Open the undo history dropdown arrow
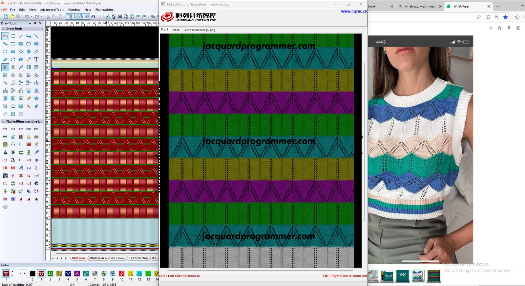This screenshot has width=525, height=286. tap(31, 16)
